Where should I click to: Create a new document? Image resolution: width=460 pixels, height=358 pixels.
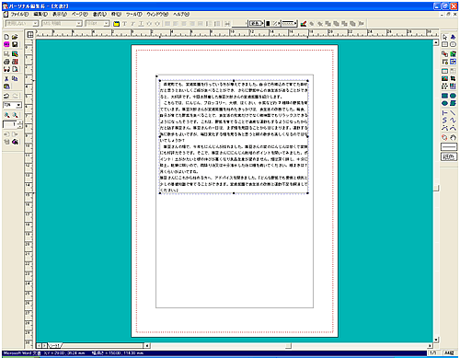click(6, 37)
